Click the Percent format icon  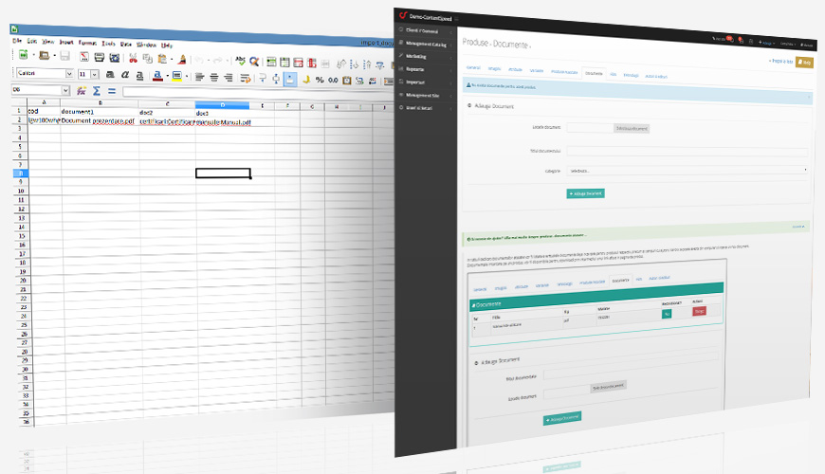320,80
